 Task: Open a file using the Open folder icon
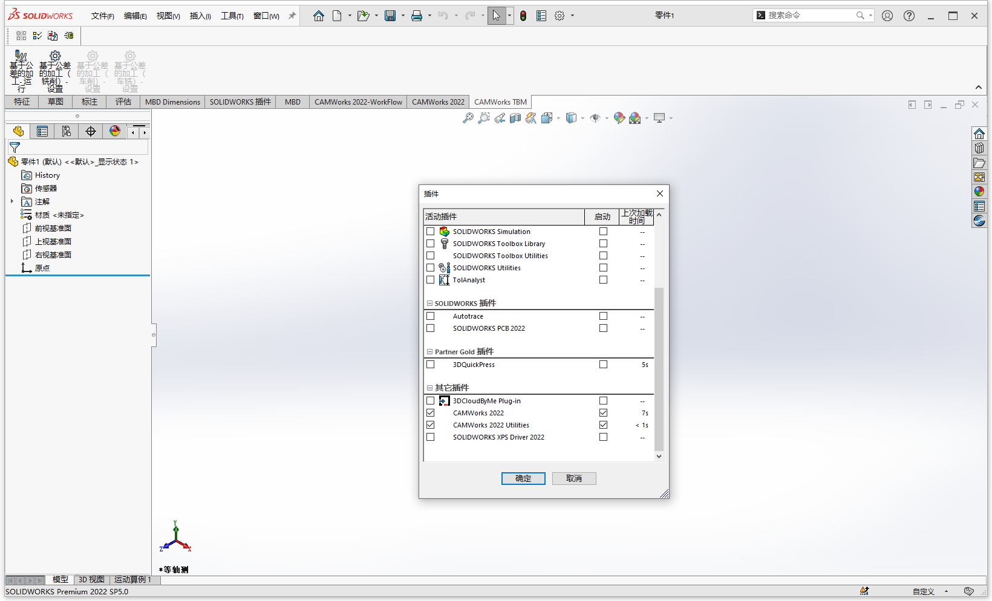tap(363, 16)
